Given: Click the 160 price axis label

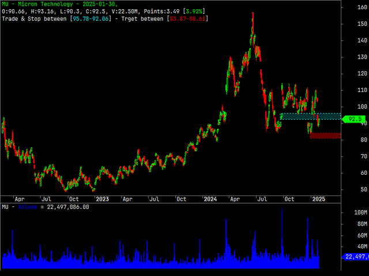Looking at the screenshot, I should click(362, 7).
